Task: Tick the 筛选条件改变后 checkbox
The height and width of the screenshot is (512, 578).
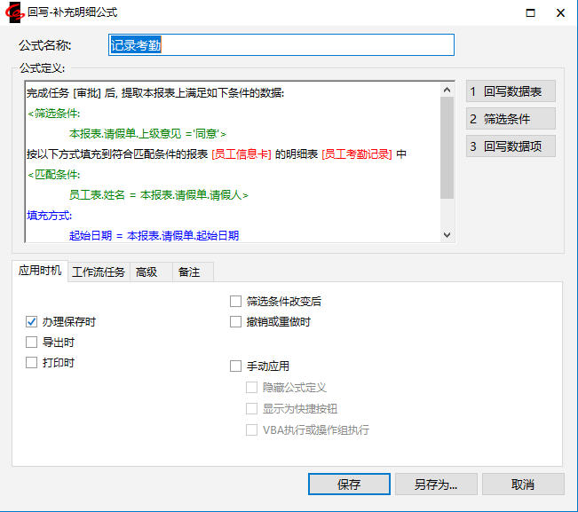Action: click(x=236, y=302)
